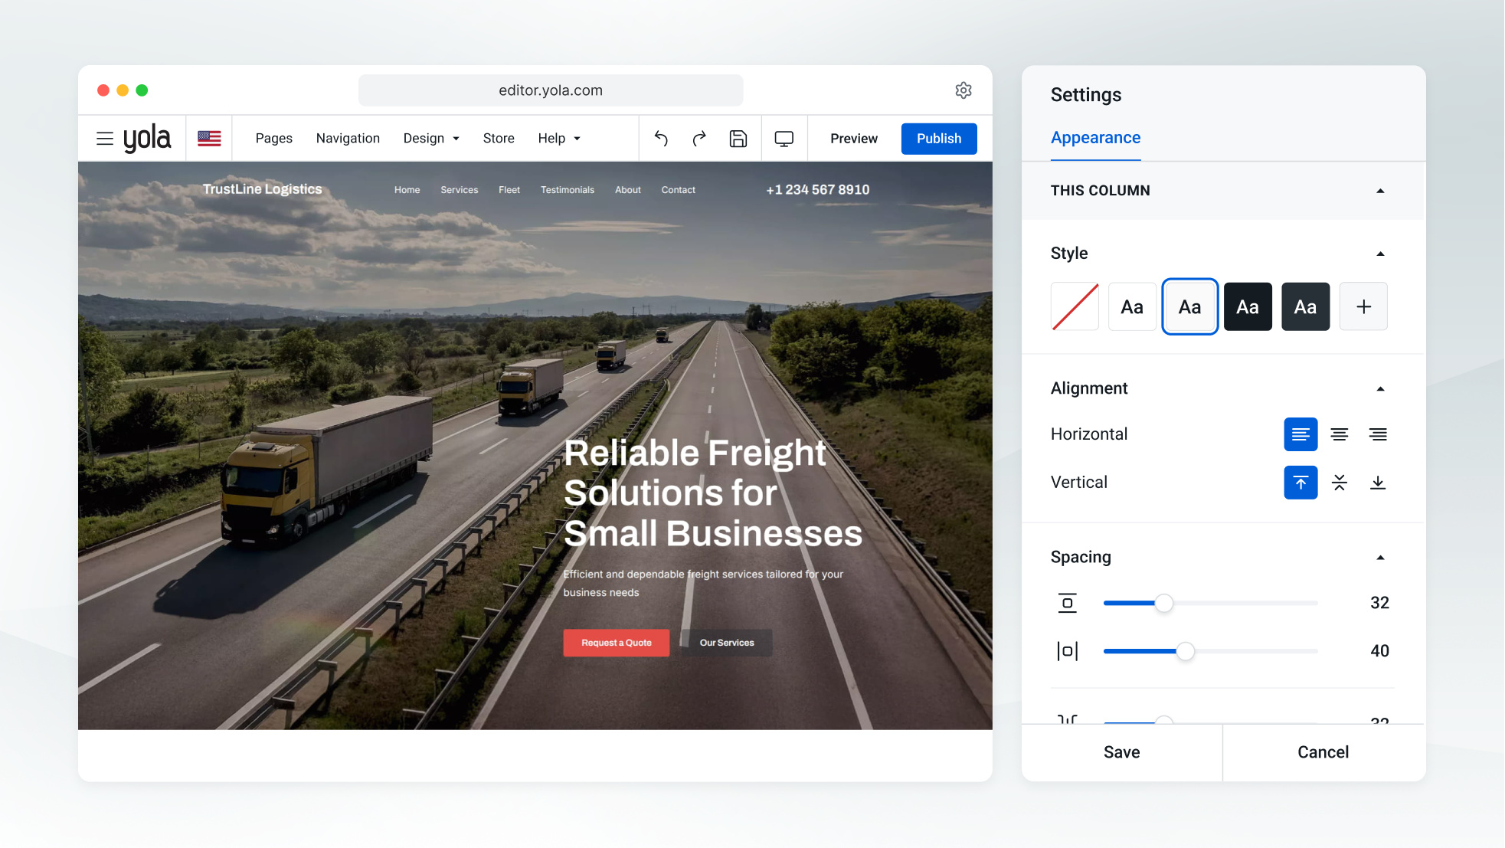Choose the no-style red slash option
The width and height of the screenshot is (1505, 848).
coord(1075,306)
